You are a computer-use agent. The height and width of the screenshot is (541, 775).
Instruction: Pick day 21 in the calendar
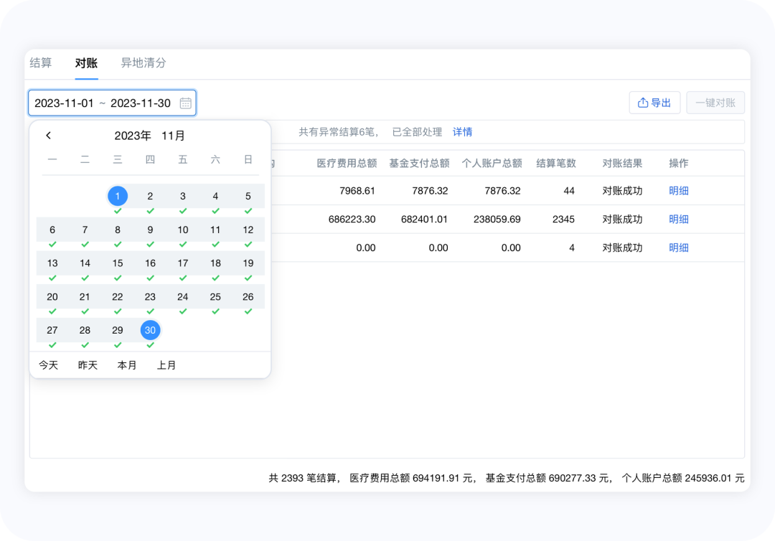(x=85, y=297)
